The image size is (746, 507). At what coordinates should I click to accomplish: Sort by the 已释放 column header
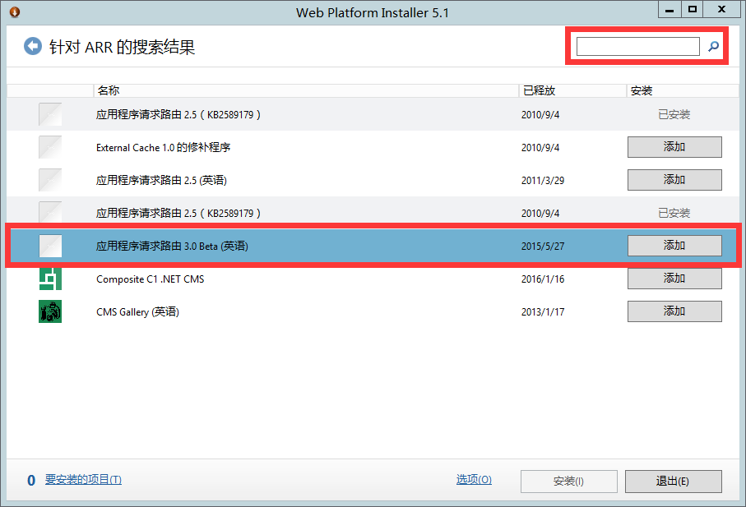(x=538, y=90)
